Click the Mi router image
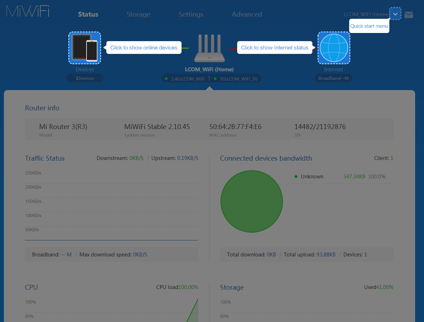The height and width of the screenshot is (322, 424). point(209,48)
